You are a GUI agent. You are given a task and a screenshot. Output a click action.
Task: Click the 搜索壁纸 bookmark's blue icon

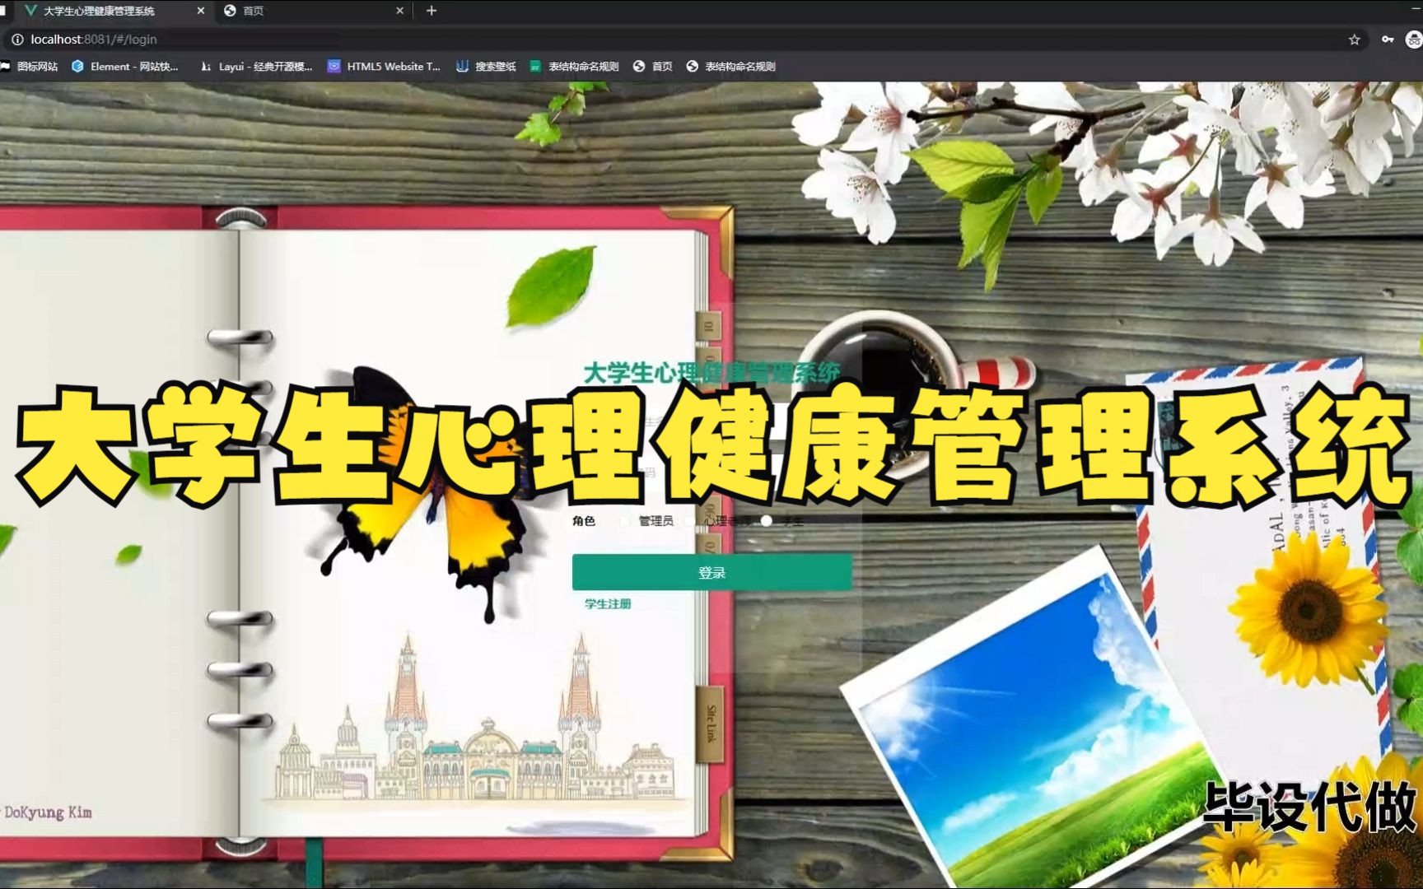[x=463, y=67]
